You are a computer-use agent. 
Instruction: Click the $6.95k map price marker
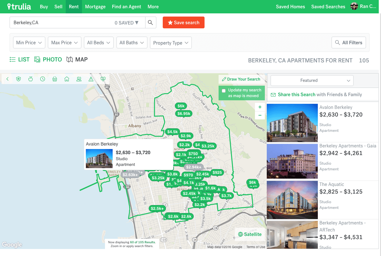pyautogui.click(x=184, y=113)
